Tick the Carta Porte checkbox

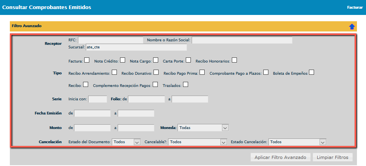click(x=189, y=61)
